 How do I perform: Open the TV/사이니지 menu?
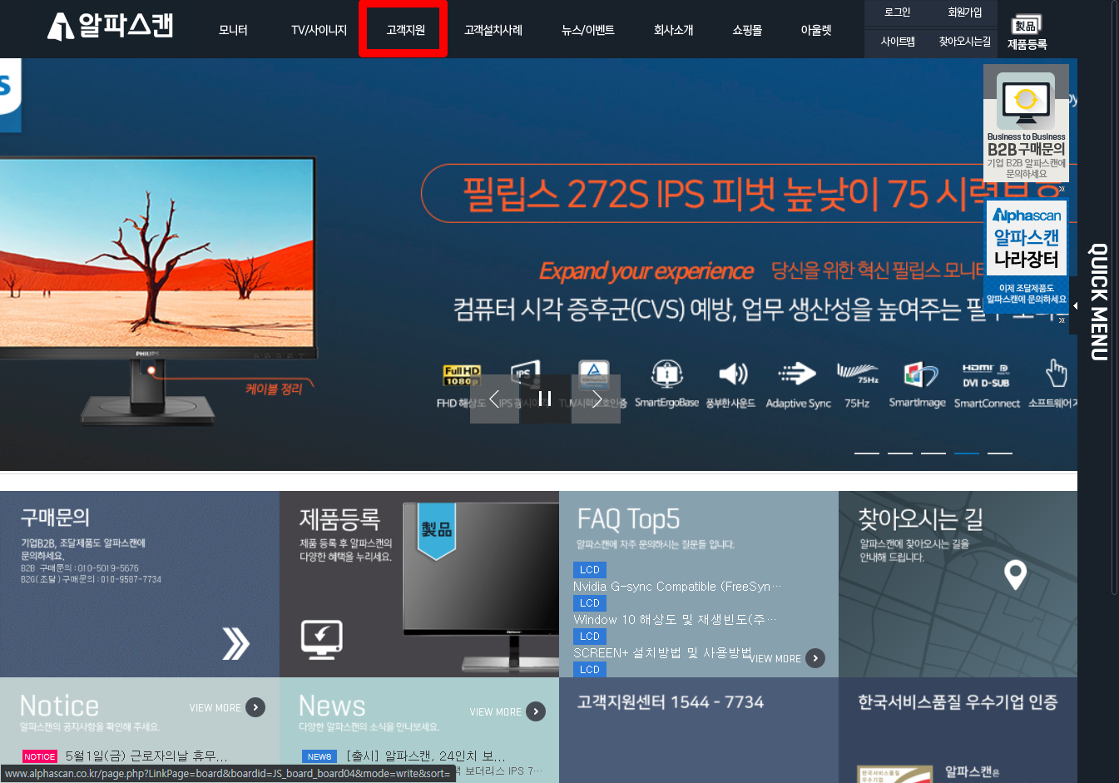coord(319,30)
